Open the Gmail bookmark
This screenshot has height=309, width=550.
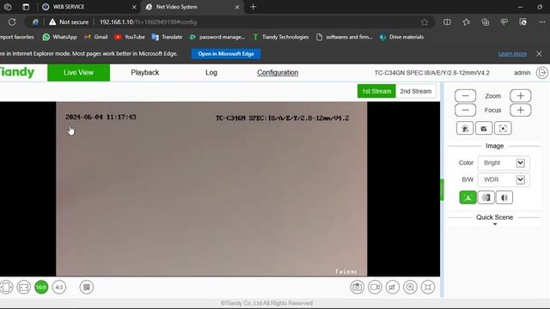click(x=95, y=37)
